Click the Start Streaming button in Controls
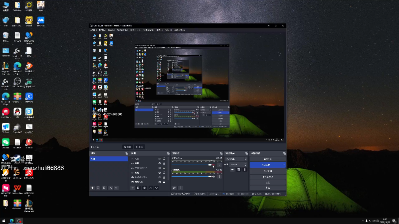The height and width of the screenshot is (224, 399). tap(268, 159)
